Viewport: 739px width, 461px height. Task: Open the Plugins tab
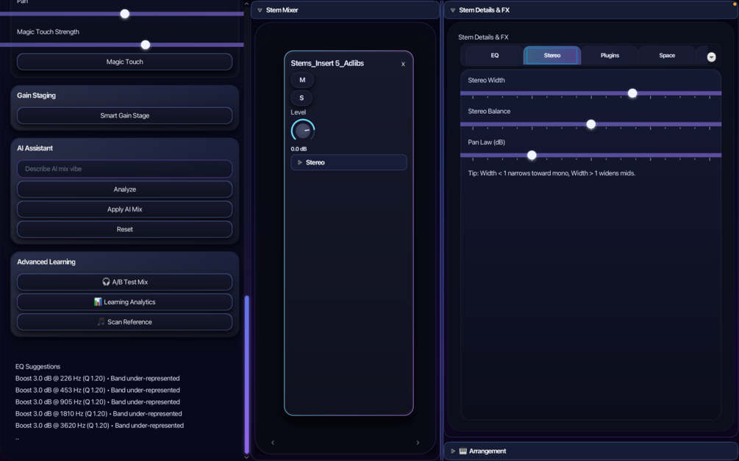(610, 56)
